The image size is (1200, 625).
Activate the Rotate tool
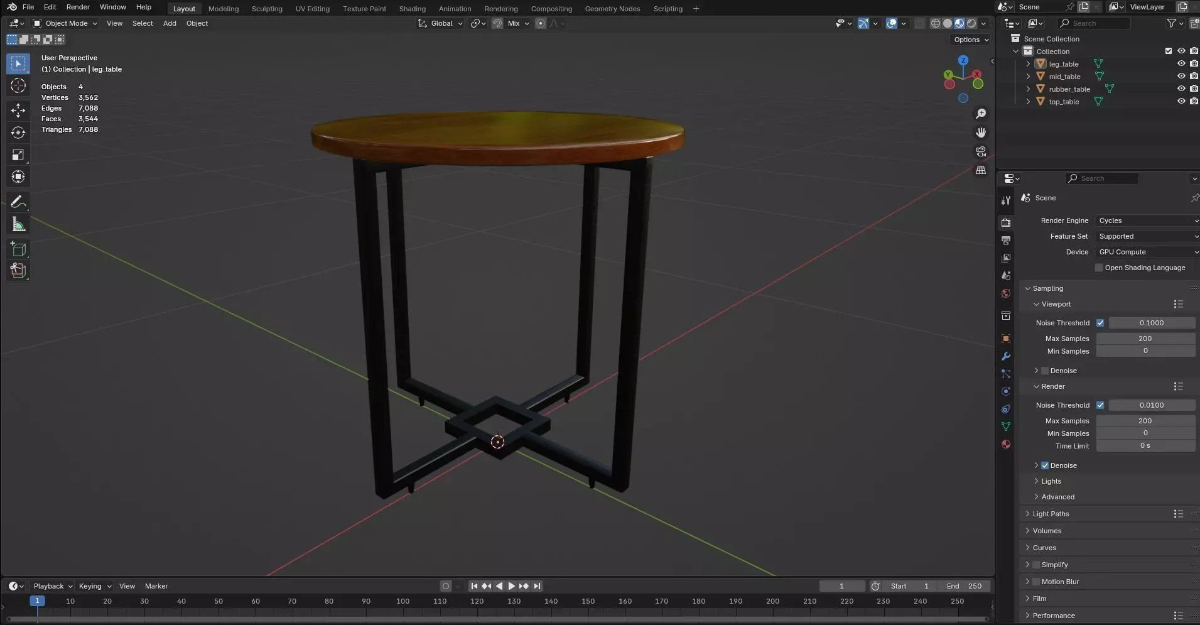[x=18, y=133]
